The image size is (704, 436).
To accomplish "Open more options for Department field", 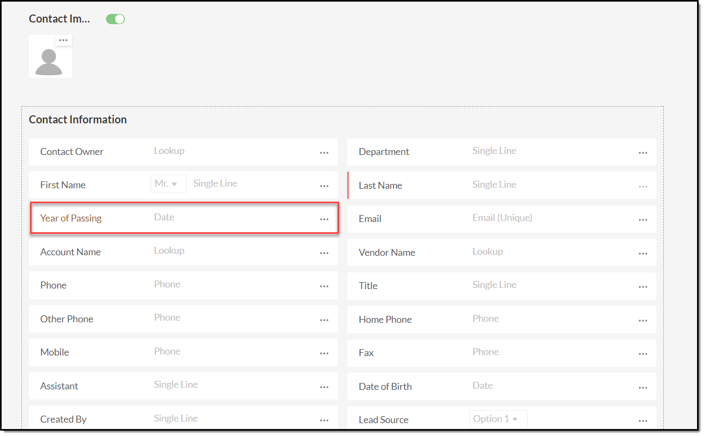I will [643, 153].
